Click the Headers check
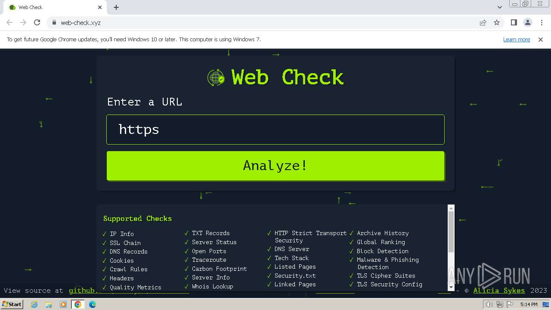The width and height of the screenshot is (551, 310). click(122, 278)
